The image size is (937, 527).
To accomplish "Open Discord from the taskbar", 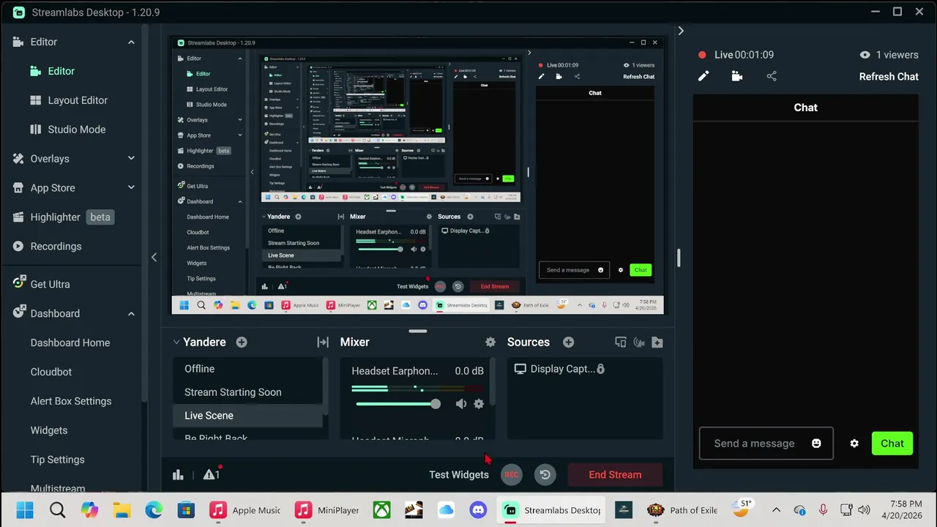I will (478, 510).
